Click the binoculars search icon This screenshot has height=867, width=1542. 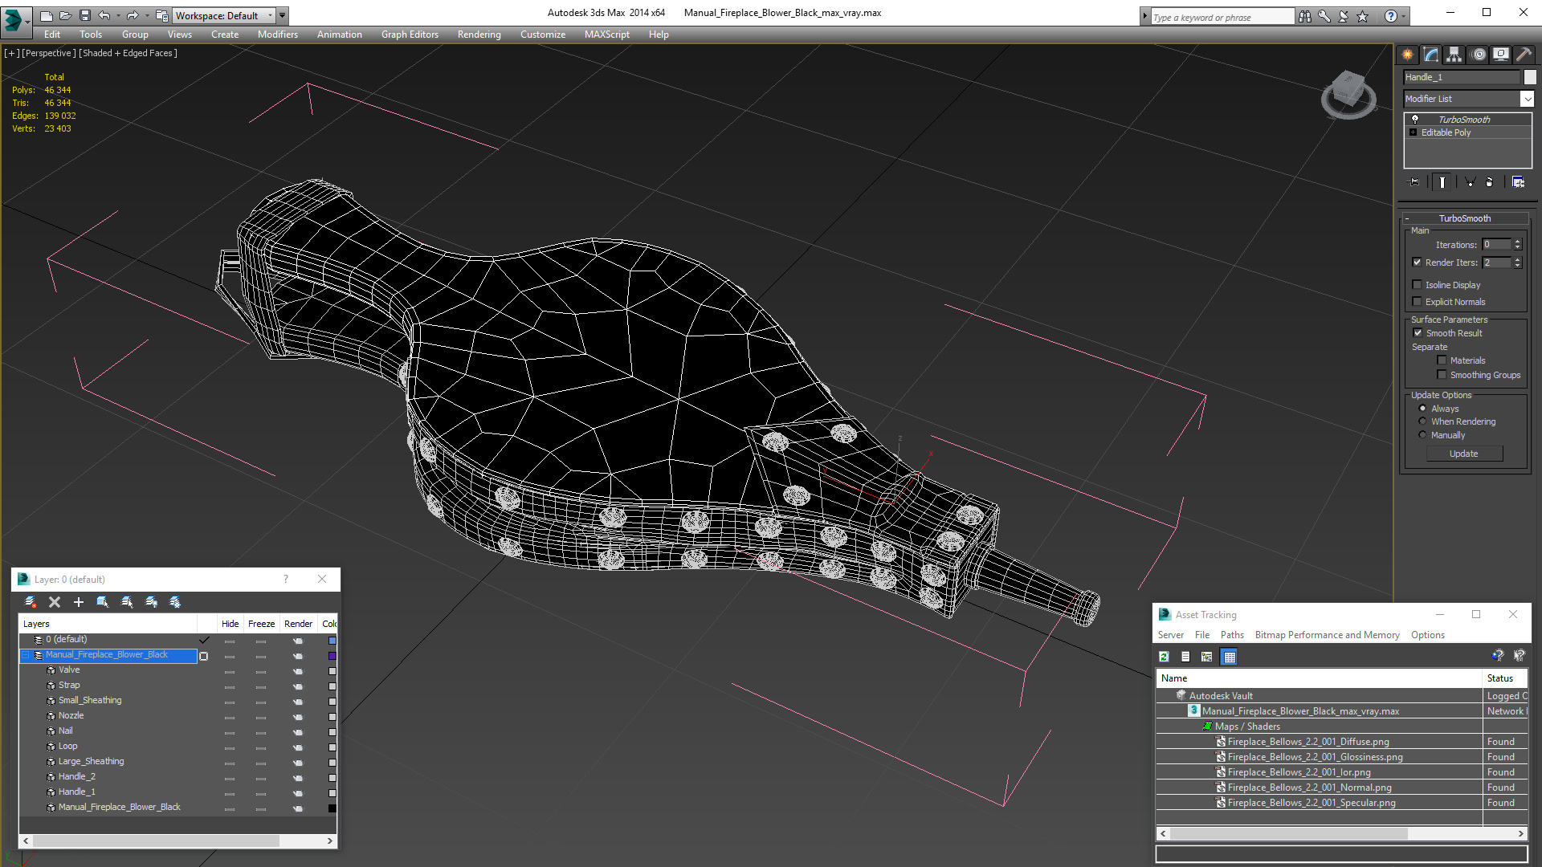(x=1305, y=16)
